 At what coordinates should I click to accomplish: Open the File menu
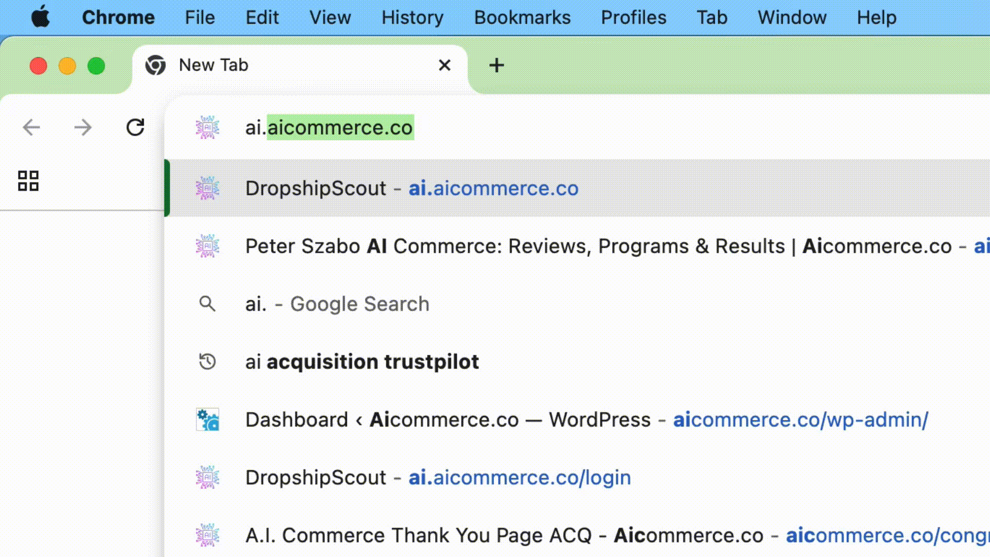[200, 18]
